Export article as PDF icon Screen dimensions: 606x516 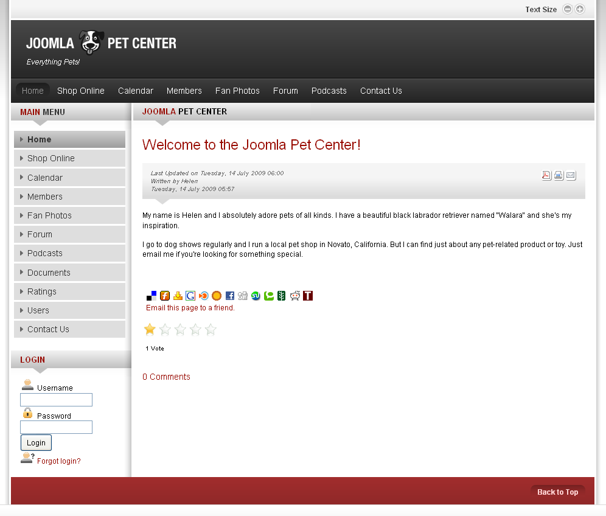(546, 175)
